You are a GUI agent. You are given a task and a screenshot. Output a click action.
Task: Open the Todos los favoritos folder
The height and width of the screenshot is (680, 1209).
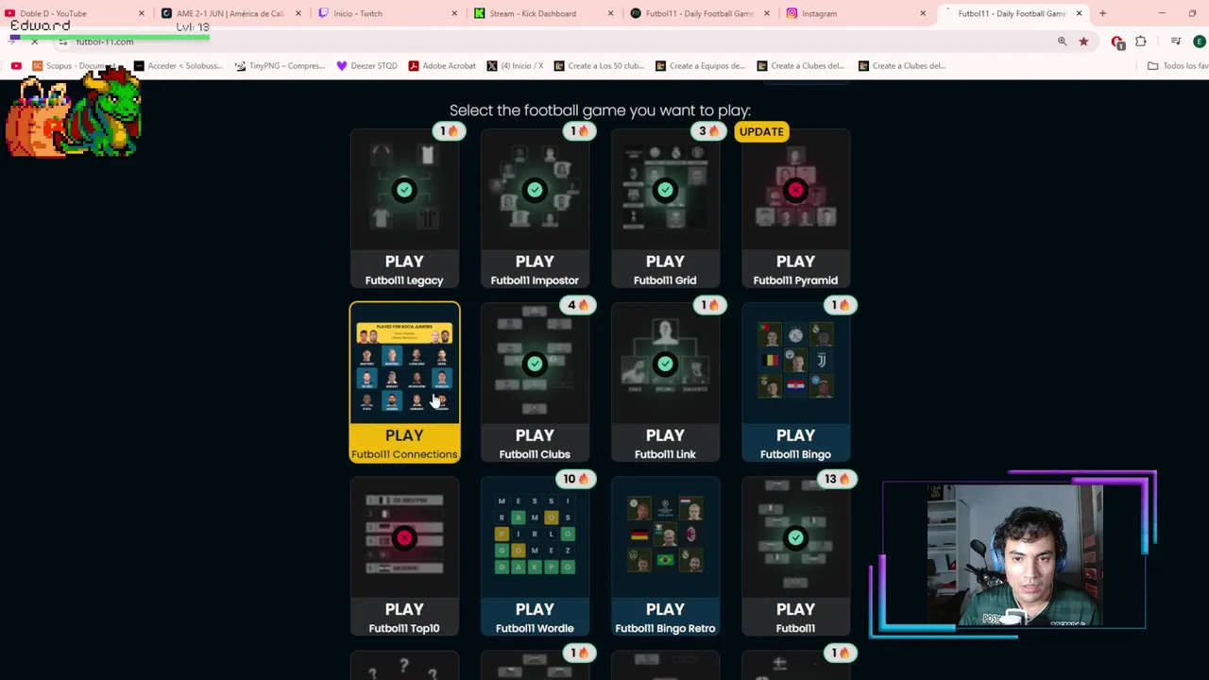click(x=1177, y=66)
